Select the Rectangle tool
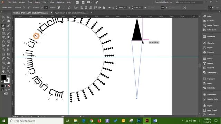Viewport: 221px width, 124px height. 3,33
